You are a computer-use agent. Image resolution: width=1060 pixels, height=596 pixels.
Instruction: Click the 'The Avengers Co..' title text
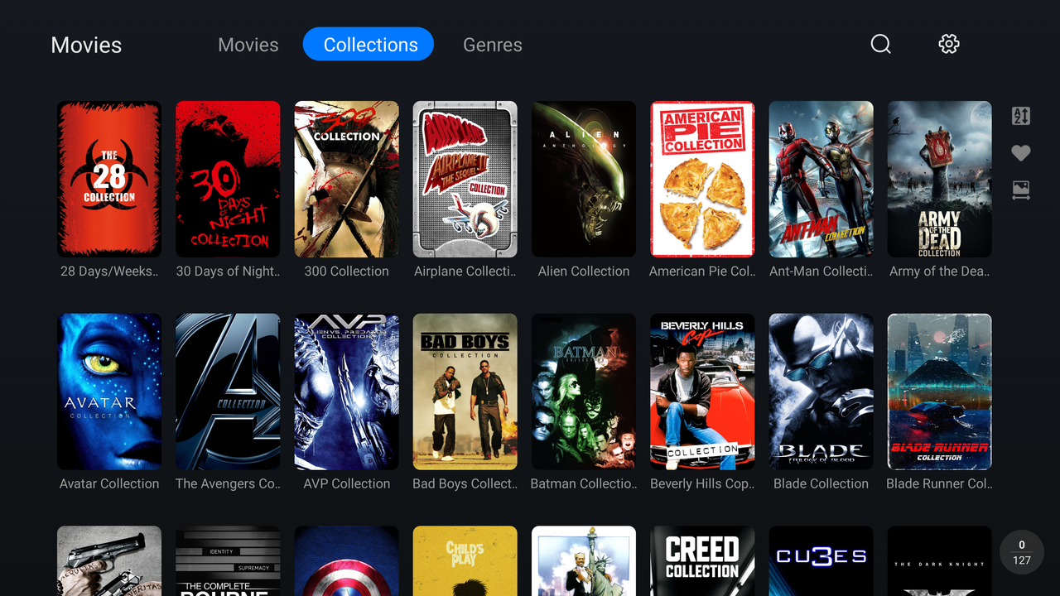[228, 483]
